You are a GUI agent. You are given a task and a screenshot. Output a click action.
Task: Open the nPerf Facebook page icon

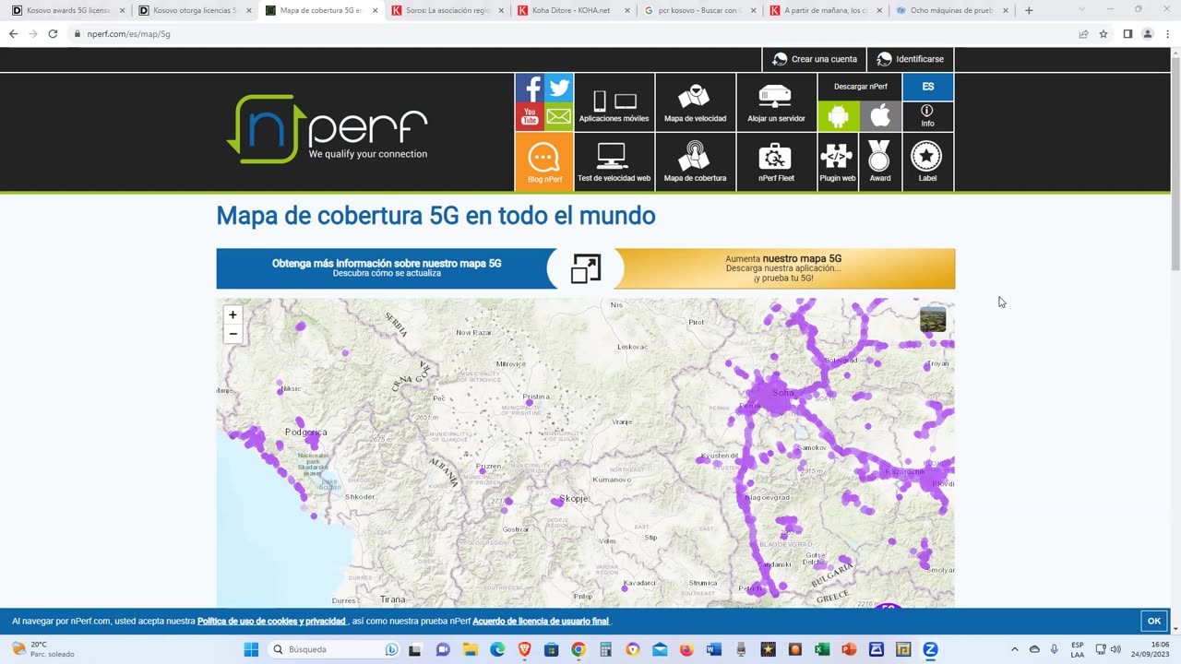pyautogui.click(x=530, y=88)
